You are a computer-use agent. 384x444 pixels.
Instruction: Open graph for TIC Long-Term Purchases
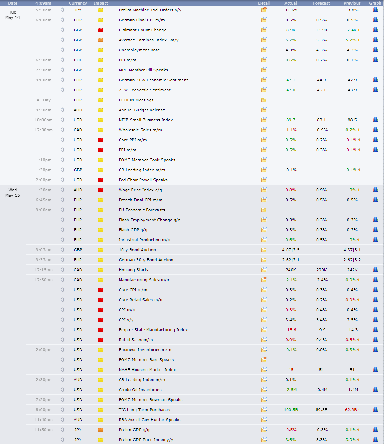[x=375, y=410]
